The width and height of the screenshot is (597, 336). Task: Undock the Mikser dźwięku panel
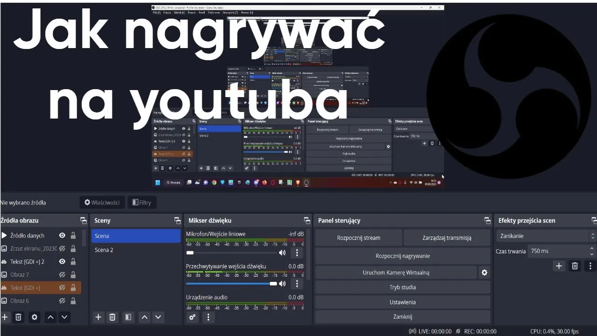coord(307,220)
